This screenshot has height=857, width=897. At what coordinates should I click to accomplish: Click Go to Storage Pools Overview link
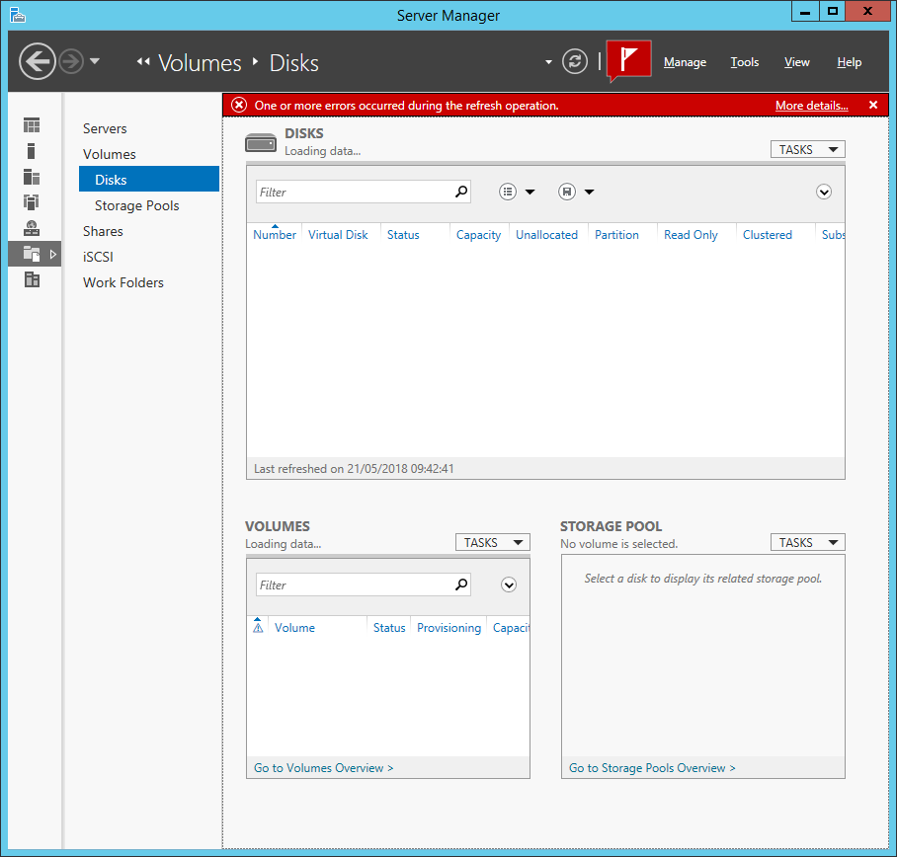point(652,768)
